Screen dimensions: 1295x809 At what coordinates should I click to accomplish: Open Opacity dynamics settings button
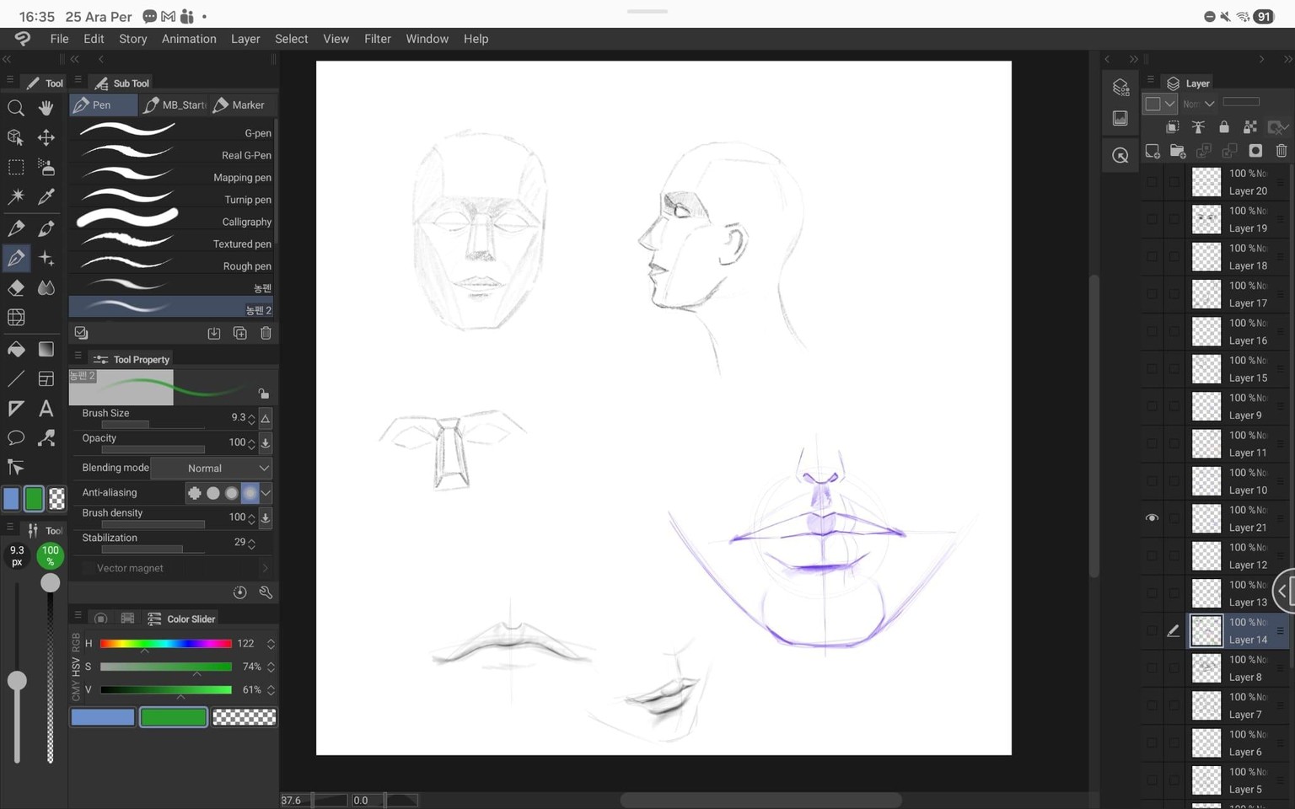point(266,442)
